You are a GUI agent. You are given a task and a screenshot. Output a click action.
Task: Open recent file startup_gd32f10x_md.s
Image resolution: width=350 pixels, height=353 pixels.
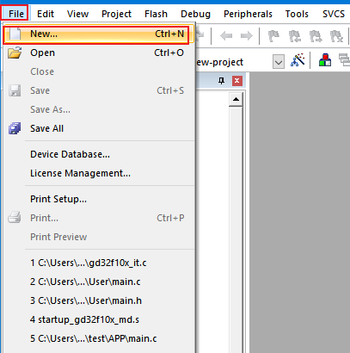99,319
